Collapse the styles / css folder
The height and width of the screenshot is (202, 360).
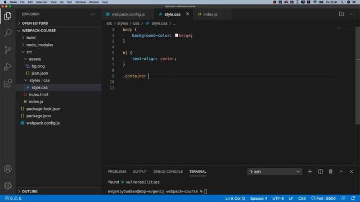point(39,80)
